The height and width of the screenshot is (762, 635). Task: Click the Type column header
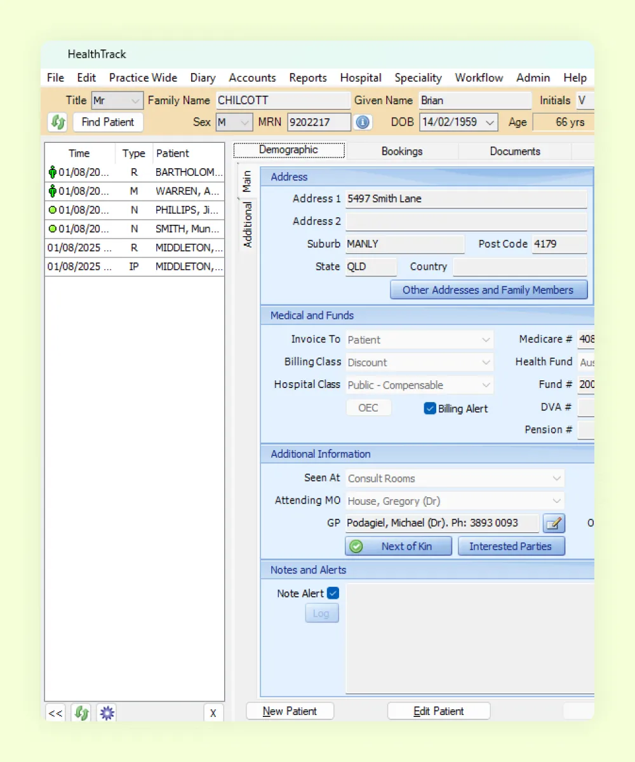[134, 153]
